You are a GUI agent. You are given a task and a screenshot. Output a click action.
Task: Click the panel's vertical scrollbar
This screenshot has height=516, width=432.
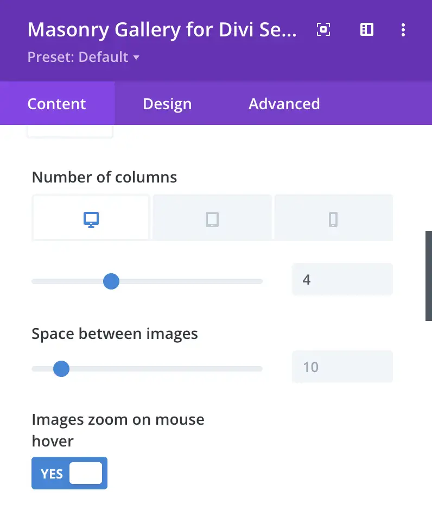[x=428, y=276]
